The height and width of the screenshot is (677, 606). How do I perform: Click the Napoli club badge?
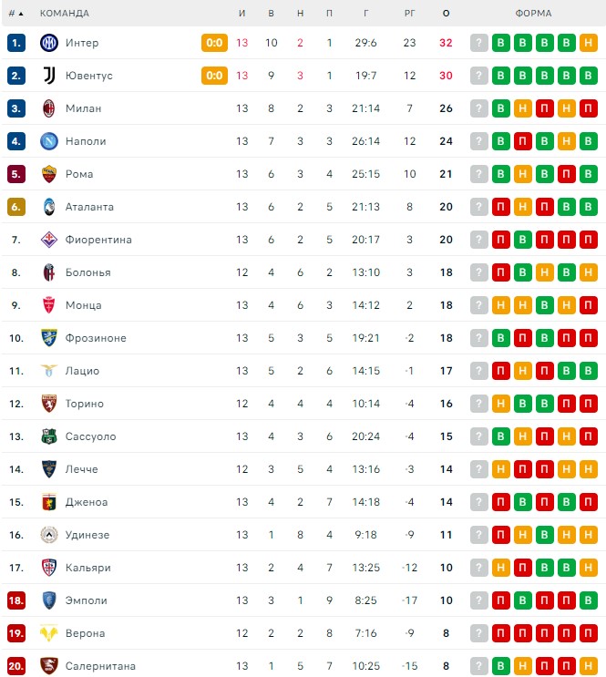(49, 141)
